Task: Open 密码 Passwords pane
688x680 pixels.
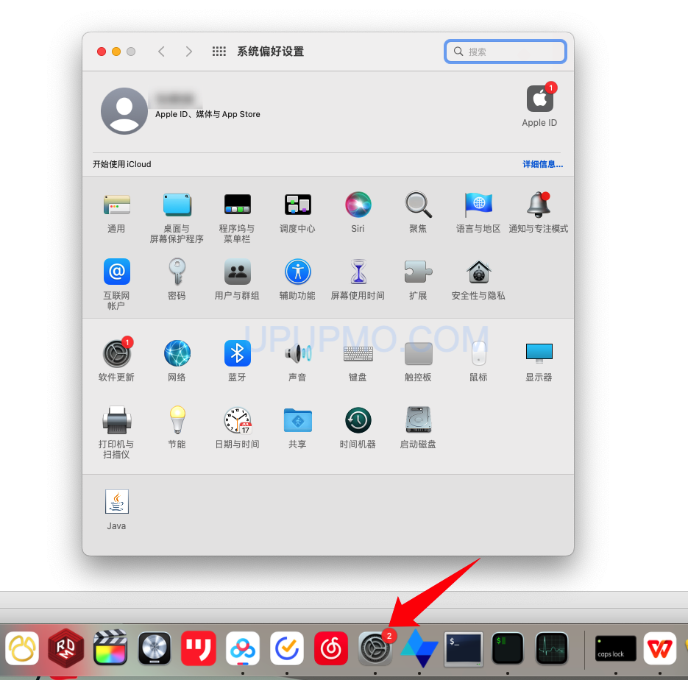Action: (177, 272)
